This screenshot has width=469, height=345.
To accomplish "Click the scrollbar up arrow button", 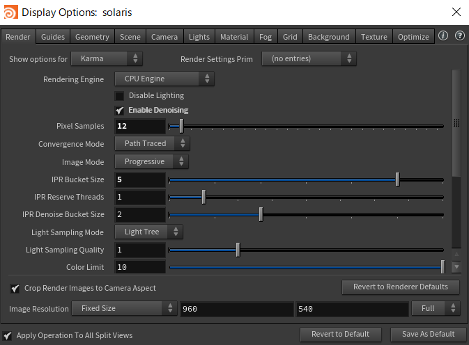I will click(456, 255).
